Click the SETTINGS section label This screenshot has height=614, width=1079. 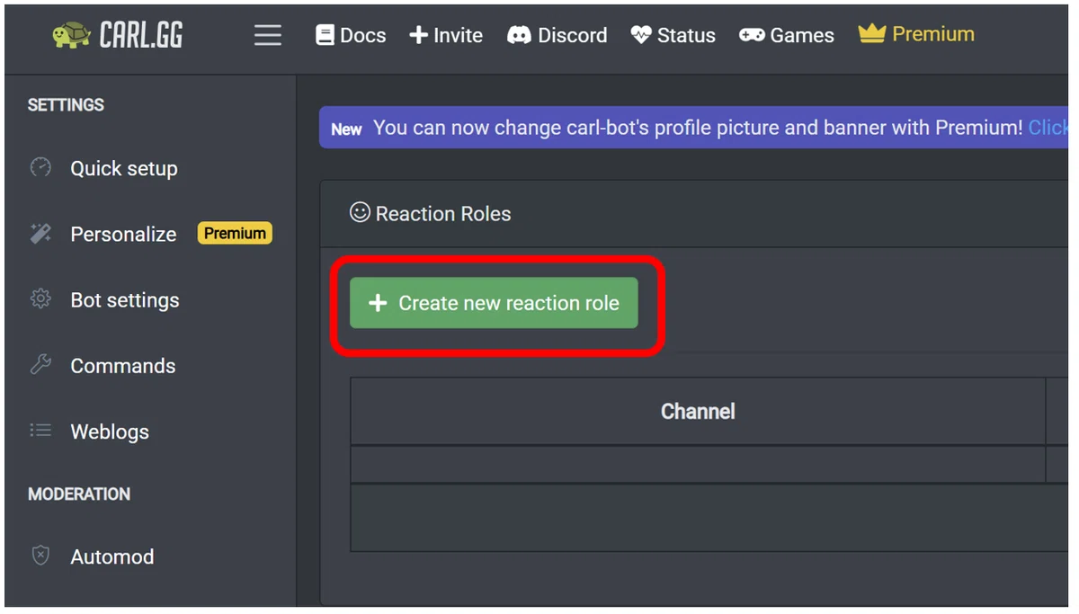66,105
